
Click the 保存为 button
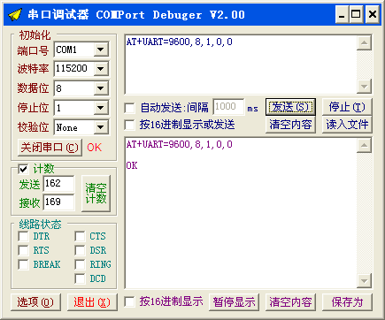tap(347, 302)
